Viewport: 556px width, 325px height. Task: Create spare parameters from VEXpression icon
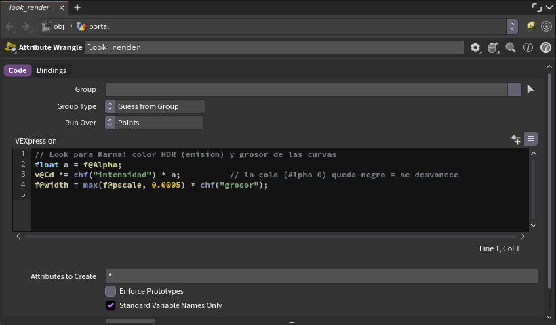point(515,139)
